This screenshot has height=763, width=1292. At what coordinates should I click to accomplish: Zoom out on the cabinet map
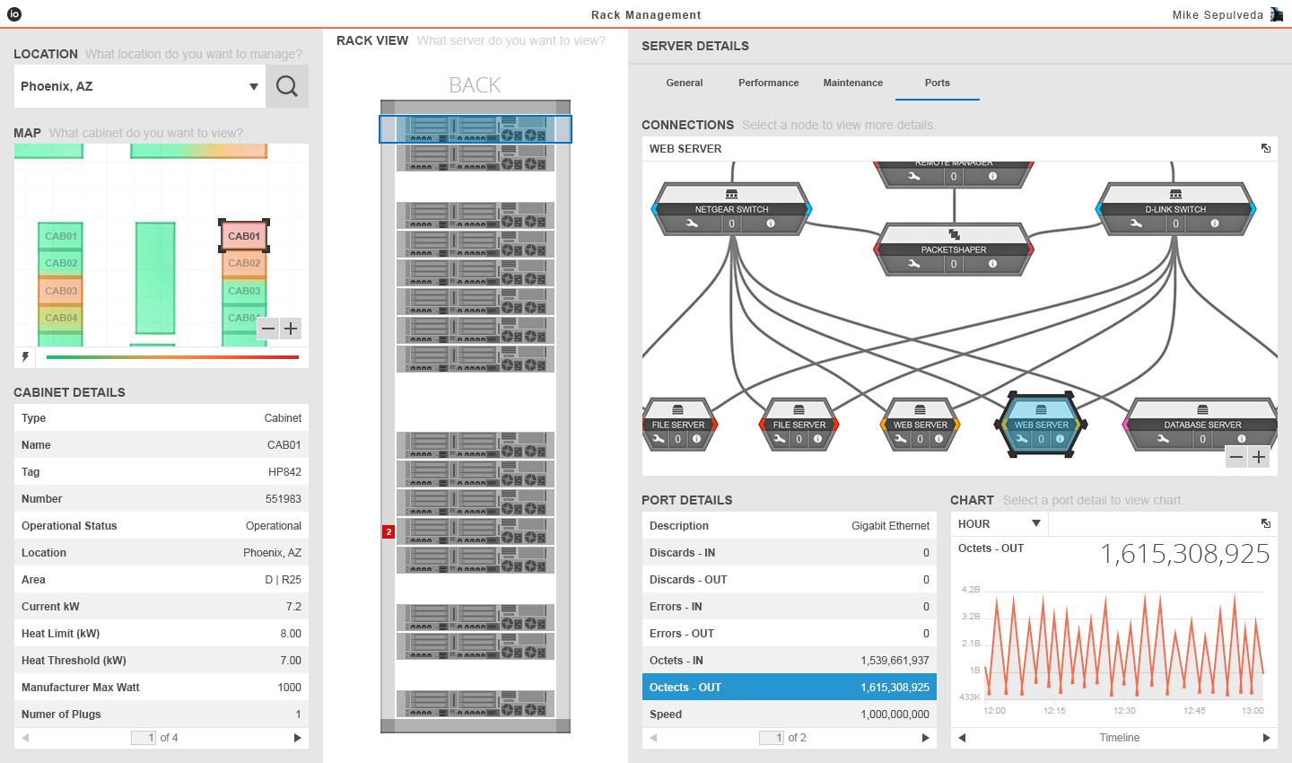point(268,329)
